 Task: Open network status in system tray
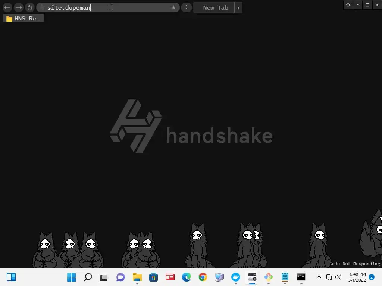coord(329,277)
